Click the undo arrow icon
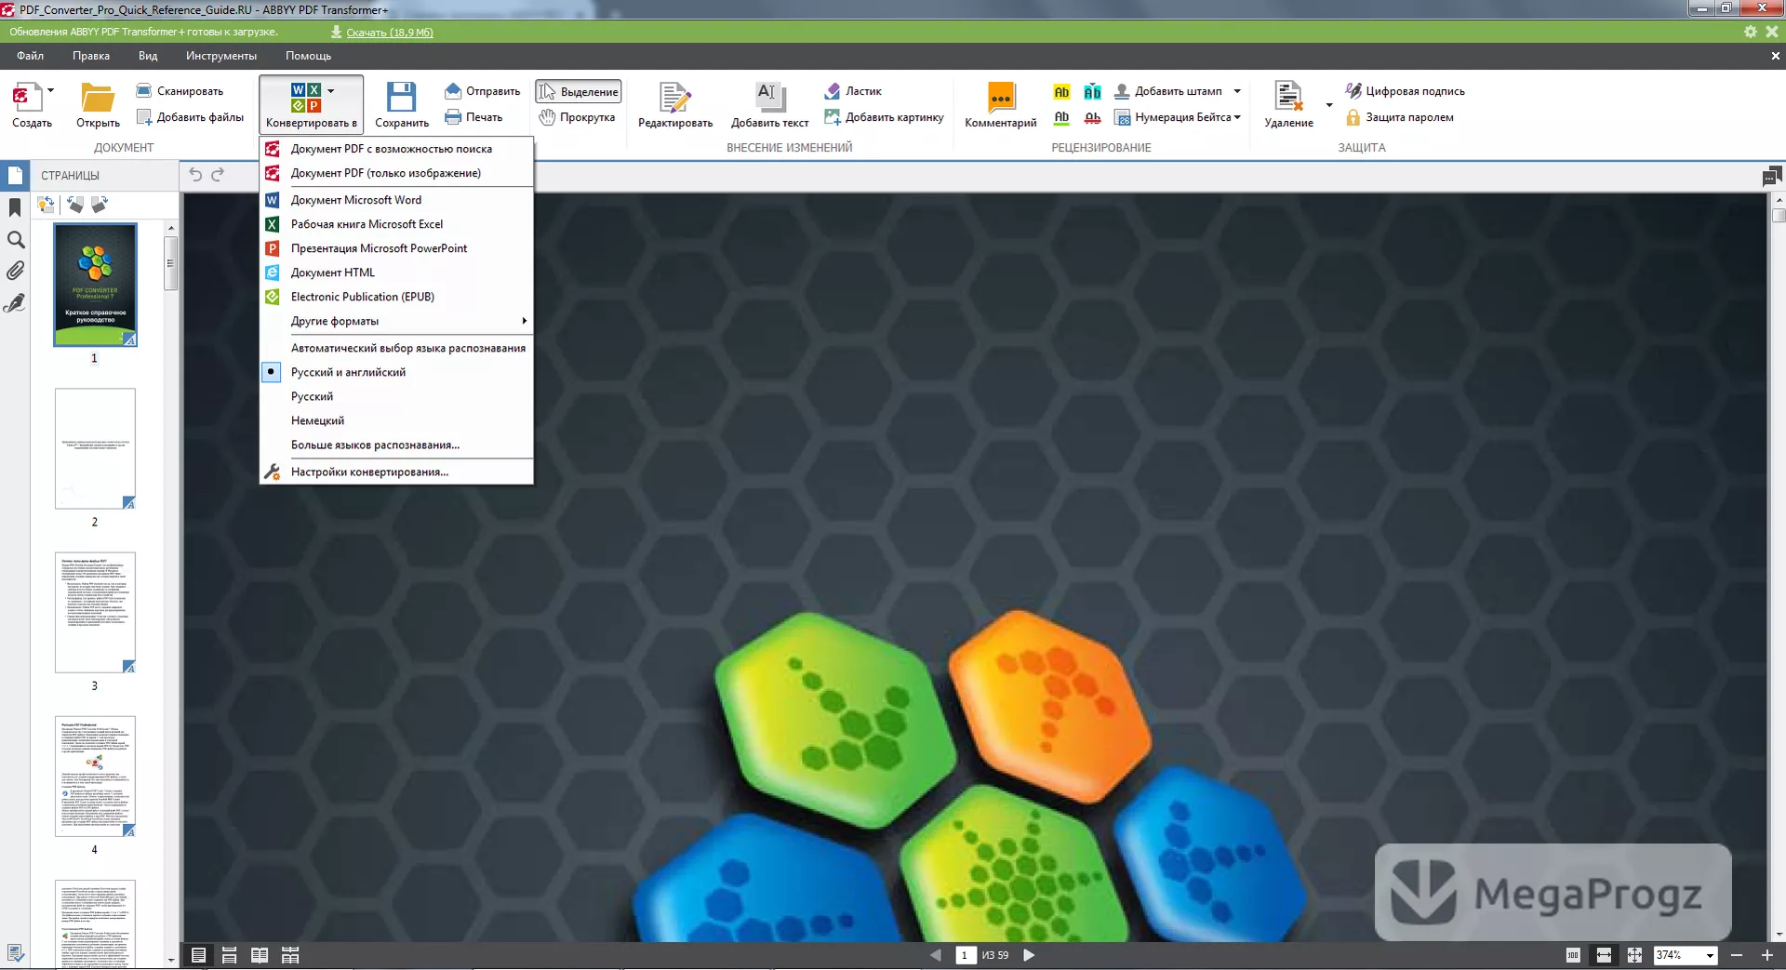Viewport: 1786px width, 970px height. [x=195, y=175]
